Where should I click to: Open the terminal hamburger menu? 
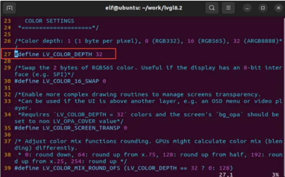tap(228, 7)
